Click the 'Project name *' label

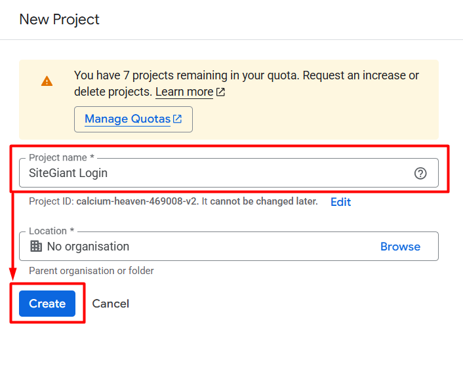pos(62,157)
